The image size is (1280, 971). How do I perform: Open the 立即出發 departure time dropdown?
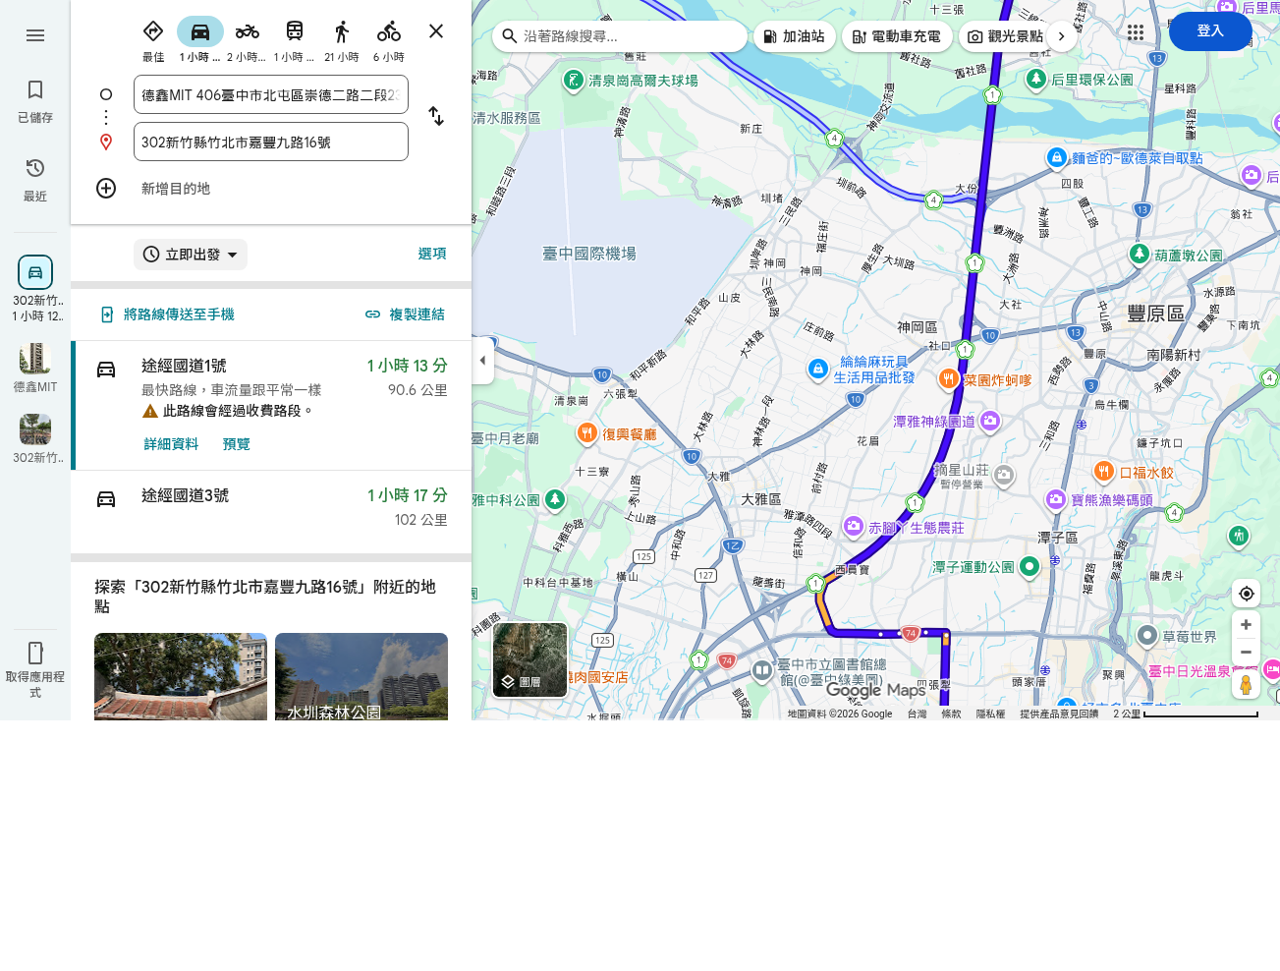tap(191, 255)
